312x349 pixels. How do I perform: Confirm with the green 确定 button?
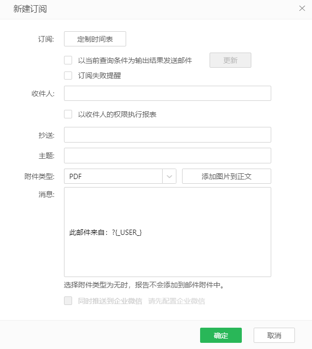click(221, 335)
